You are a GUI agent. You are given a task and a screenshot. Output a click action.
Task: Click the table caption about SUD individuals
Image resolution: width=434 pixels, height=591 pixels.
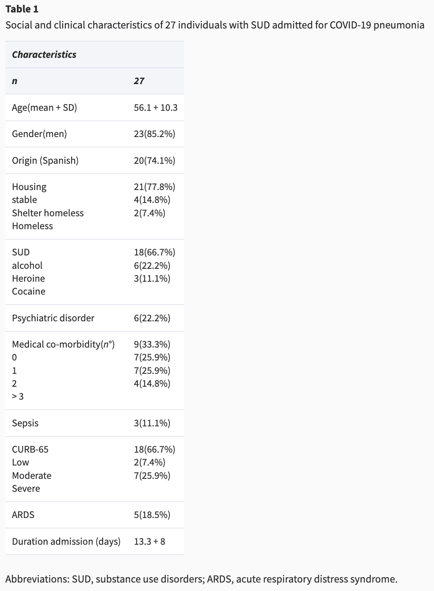(x=215, y=25)
